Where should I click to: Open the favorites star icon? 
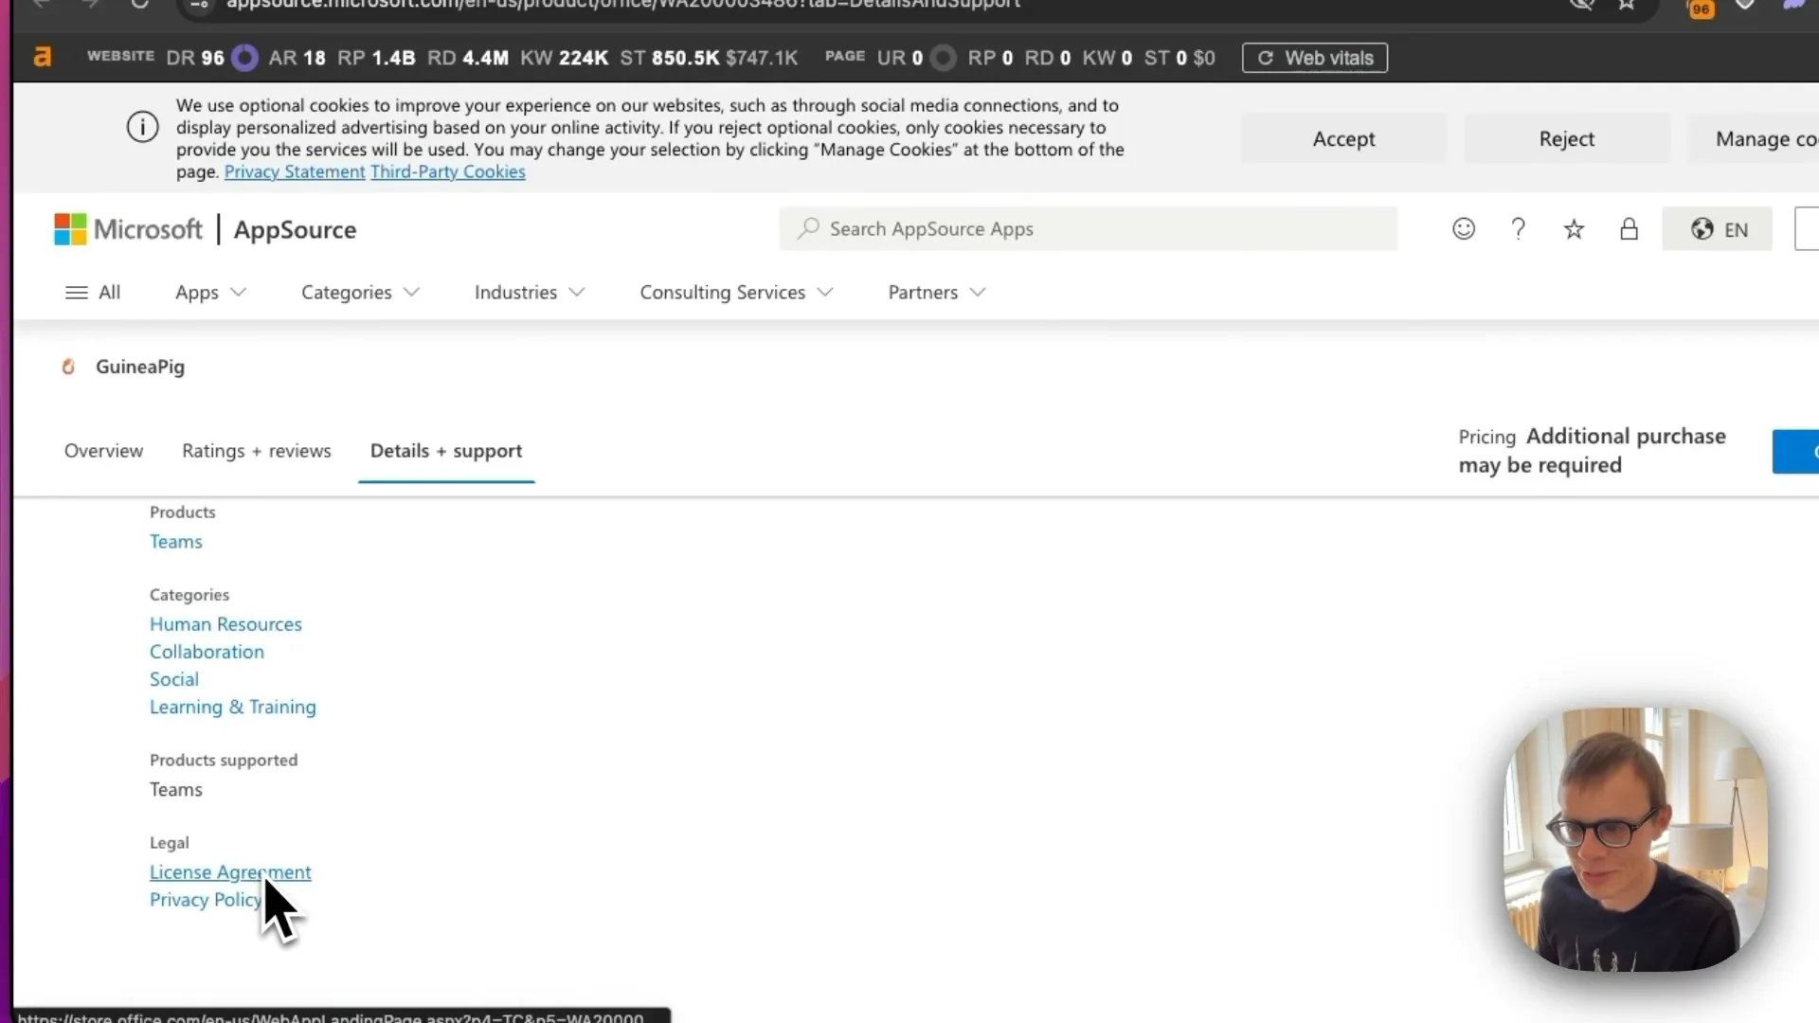pyautogui.click(x=1574, y=229)
